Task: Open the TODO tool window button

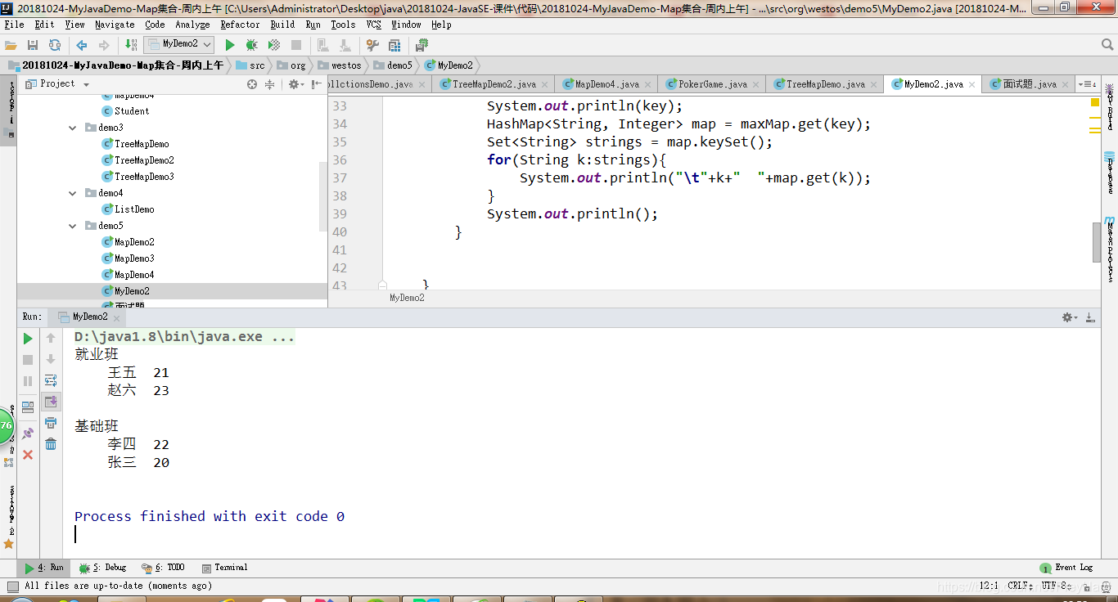Action: (x=163, y=568)
